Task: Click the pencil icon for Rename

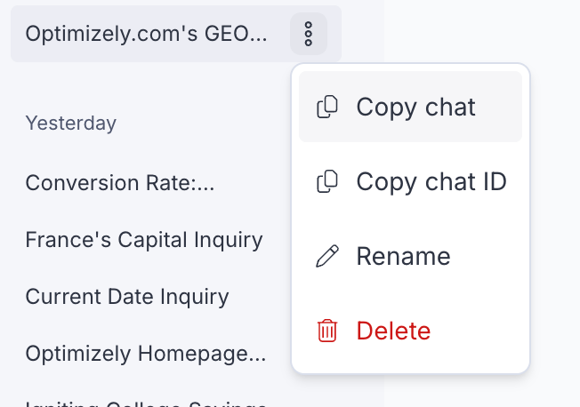Action: pos(327,256)
